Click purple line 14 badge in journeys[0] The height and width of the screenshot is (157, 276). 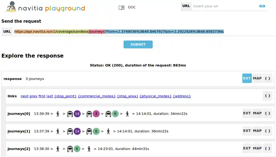tap(77, 114)
